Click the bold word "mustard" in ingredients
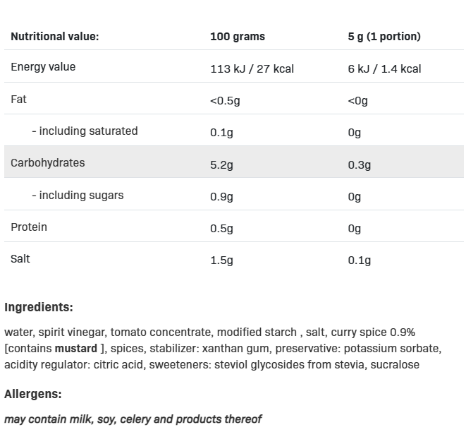Image resolution: width=466 pixels, height=432 pixels. tap(75, 349)
